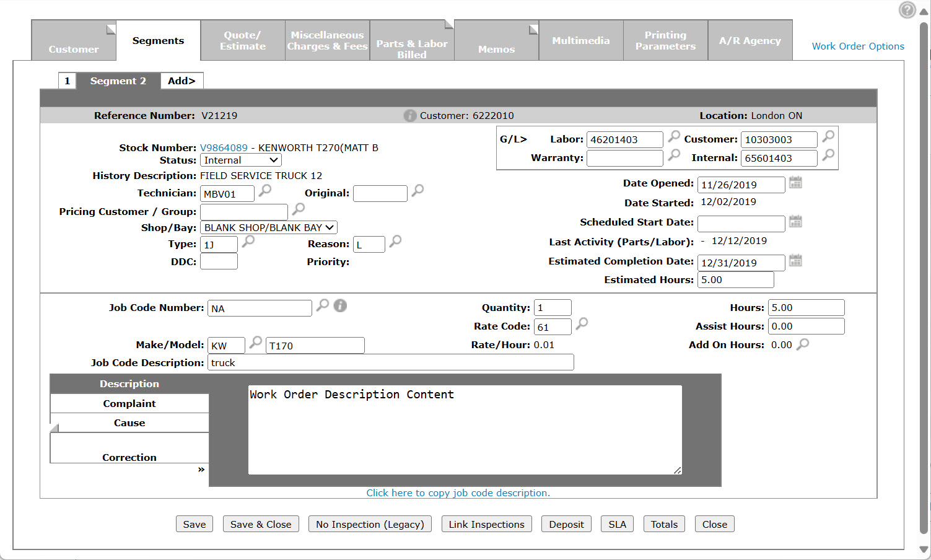Click the Job Code Number info icon
Viewport: 931px width, 560px height.
coord(340,305)
